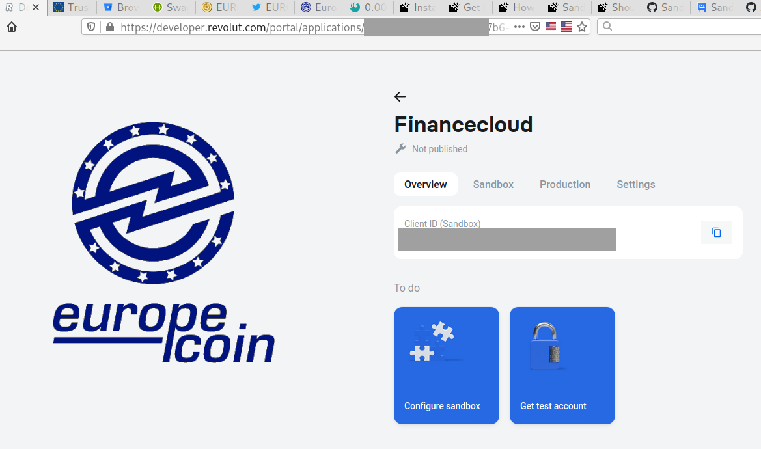Click the browser search field
The width and height of the screenshot is (761, 449).
(x=680, y=27)
